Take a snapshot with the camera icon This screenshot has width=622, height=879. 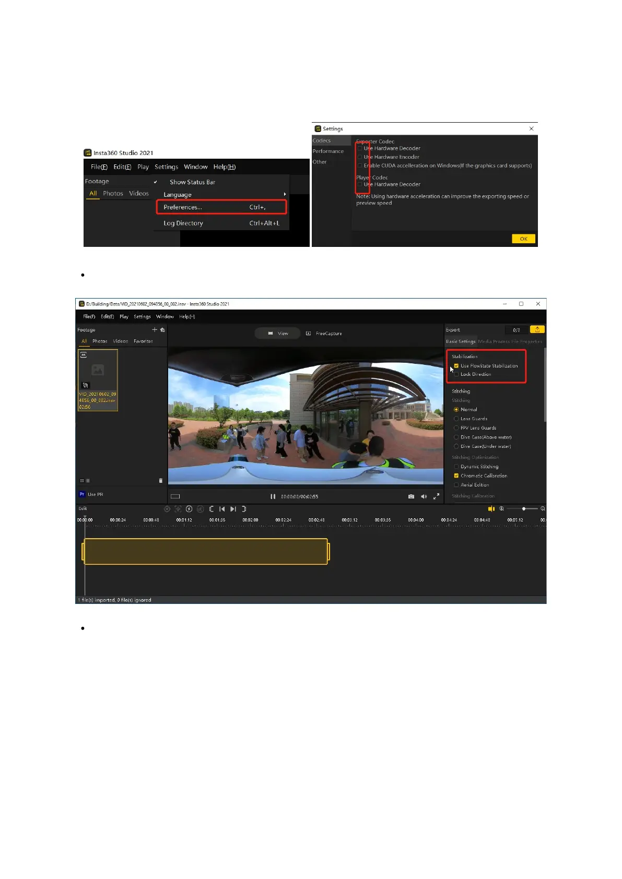pyautogui.click(x=411, y=496)
